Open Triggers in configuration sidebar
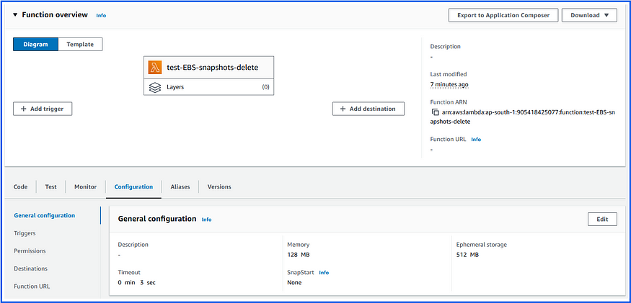The width and height of the screenshot is (631, 303). [x=25, y=233]
